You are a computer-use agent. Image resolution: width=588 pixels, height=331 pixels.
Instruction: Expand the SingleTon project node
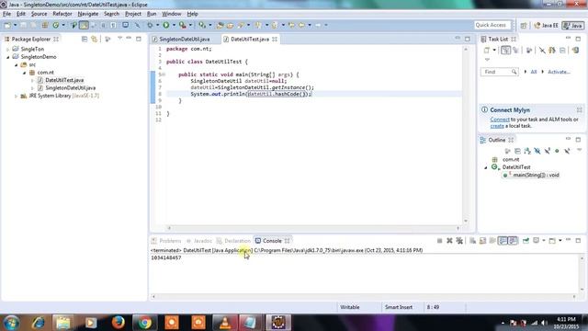click(x=7, y=49)
